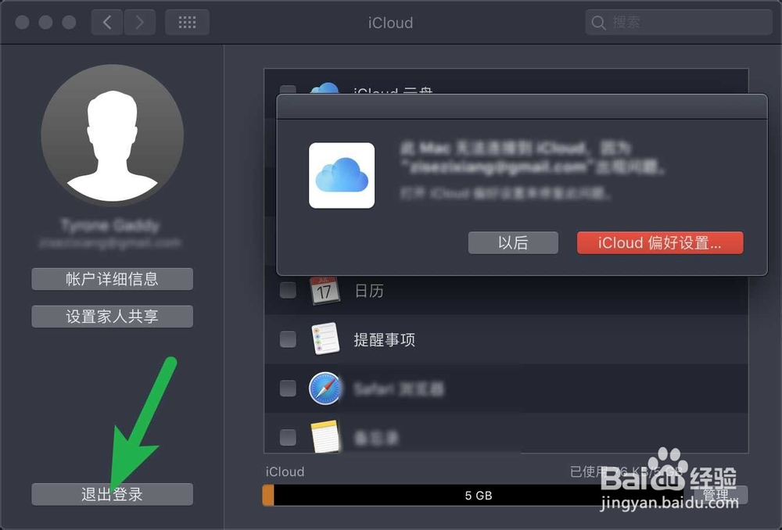Image resolution: width=782 pixels, height=530 pixels.
Task: Go back with the left chevron button
Action: [107, 23]
